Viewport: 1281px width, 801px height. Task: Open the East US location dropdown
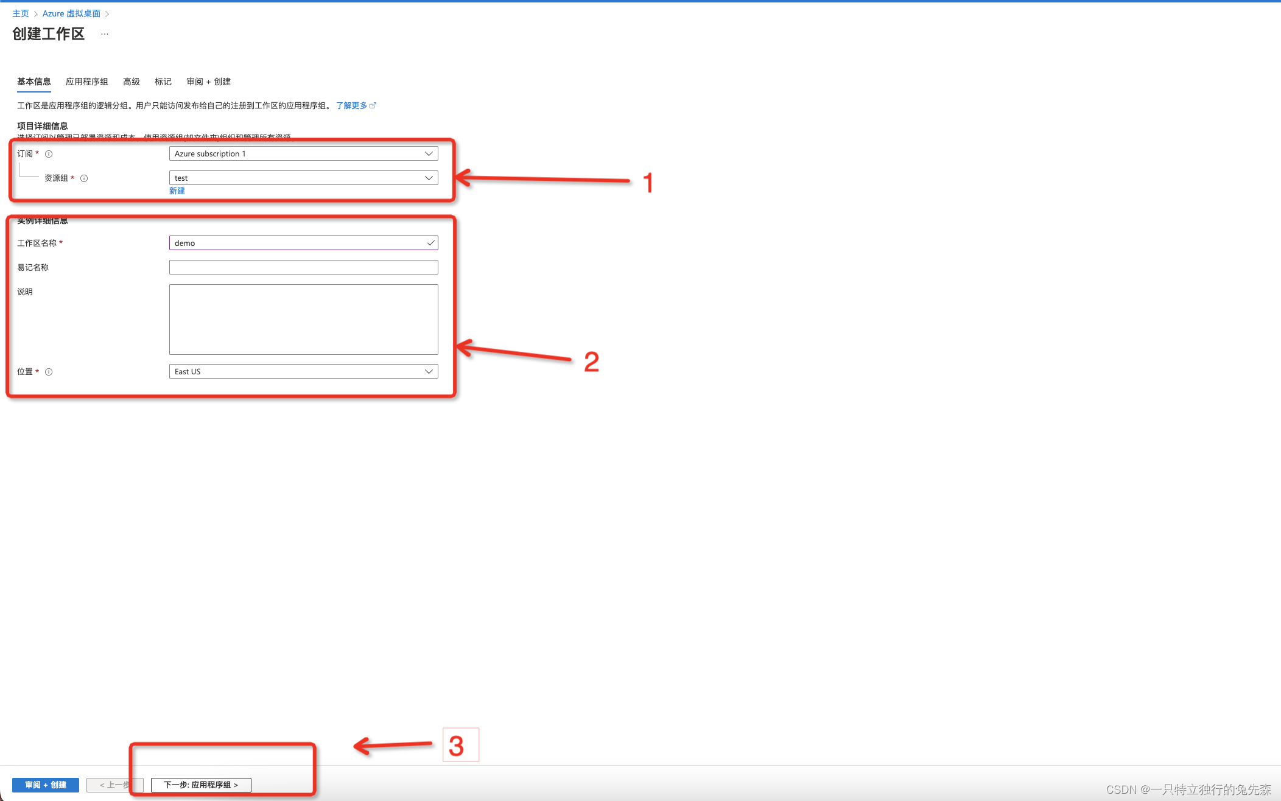[303, 371]
